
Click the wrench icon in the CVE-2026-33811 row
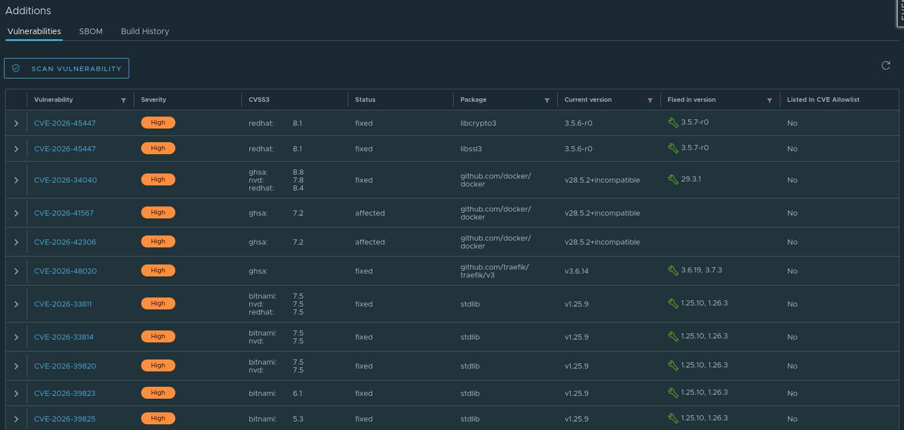coord(673,303)
